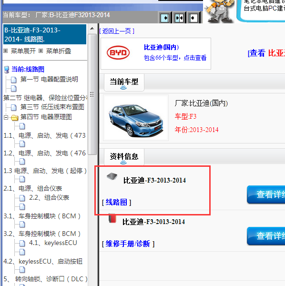Image resolution: width=285 pixels, height=286 pixels.
Task: Click the left-arrow panel layout button
Action: (193, 18)
